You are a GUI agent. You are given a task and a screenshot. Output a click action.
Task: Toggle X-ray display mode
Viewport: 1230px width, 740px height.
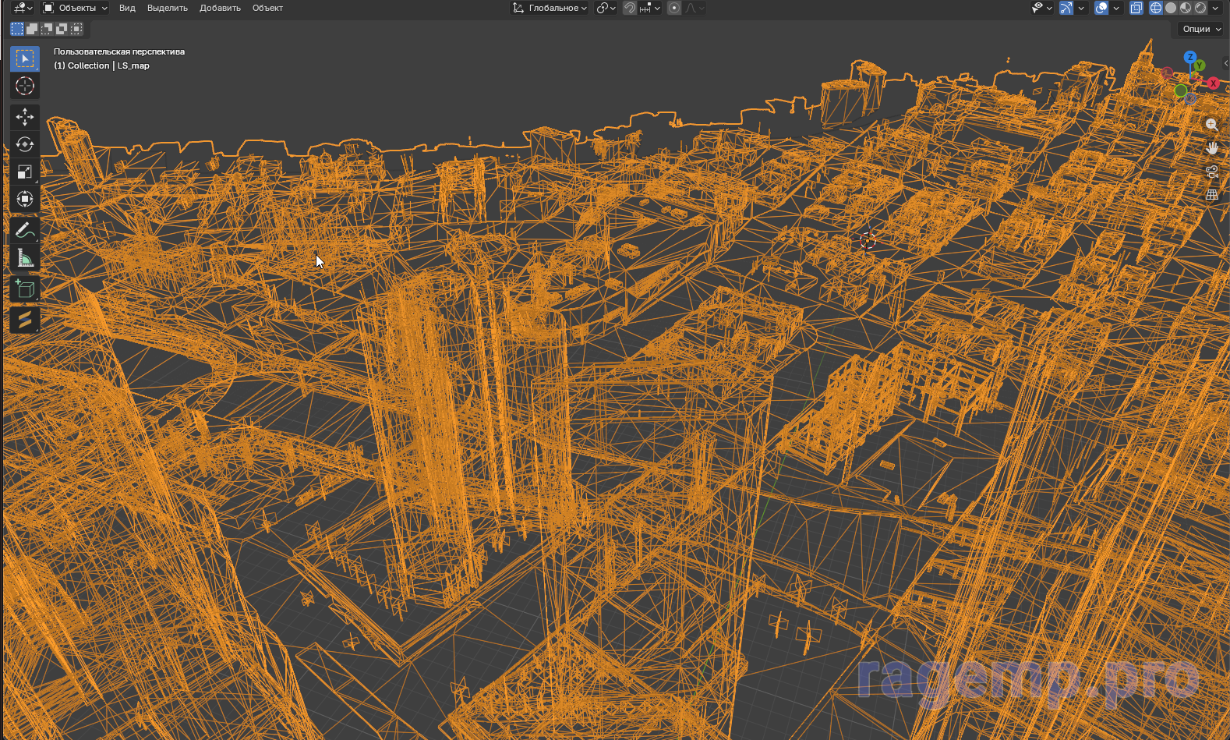click(x=1136, y=8)
